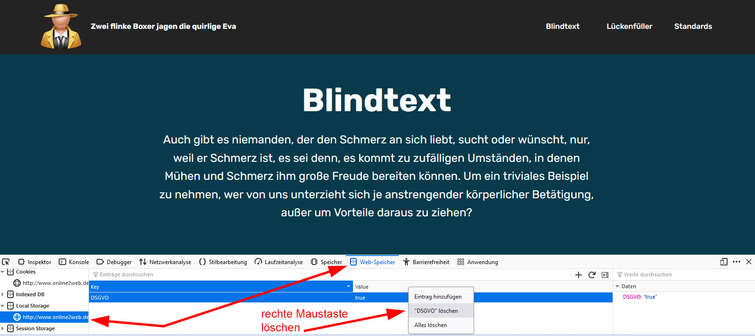Open the Konsole tab
755x336 pixels.
pos(74,262)
